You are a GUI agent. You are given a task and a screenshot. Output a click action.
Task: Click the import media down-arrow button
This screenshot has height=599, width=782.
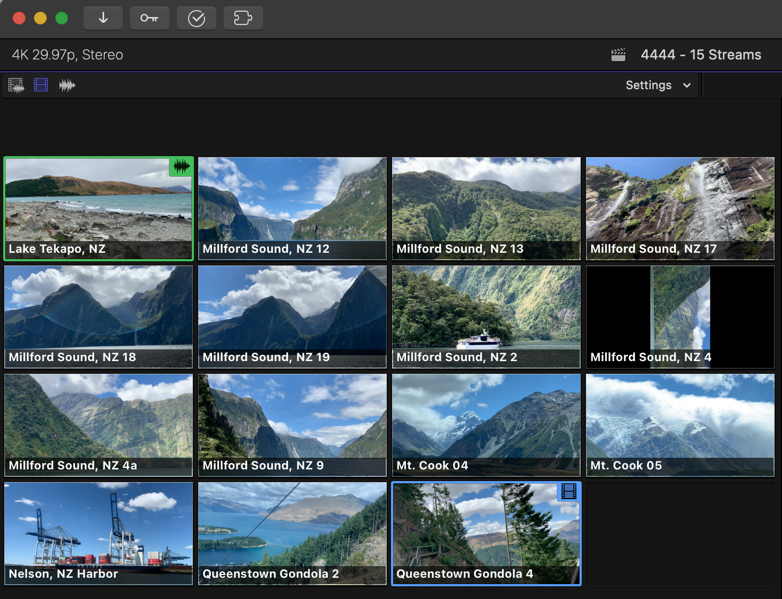point(103,19)
